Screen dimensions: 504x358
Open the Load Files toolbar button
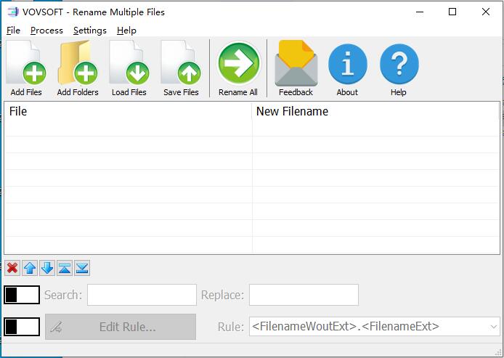pyautogui.click(x=129, y=68)
